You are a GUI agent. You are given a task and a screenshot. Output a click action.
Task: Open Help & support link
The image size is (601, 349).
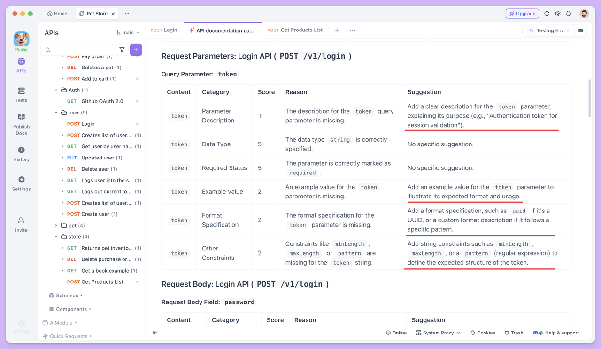click(556, 333)
